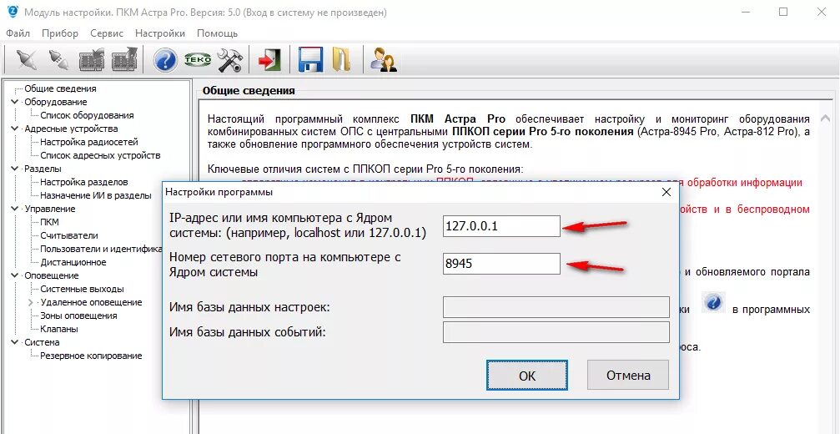The width and height of the screenshot is (840, 434).
Task: Click the TEKO logo toolbar icon
Action: (x=198, y=59)
